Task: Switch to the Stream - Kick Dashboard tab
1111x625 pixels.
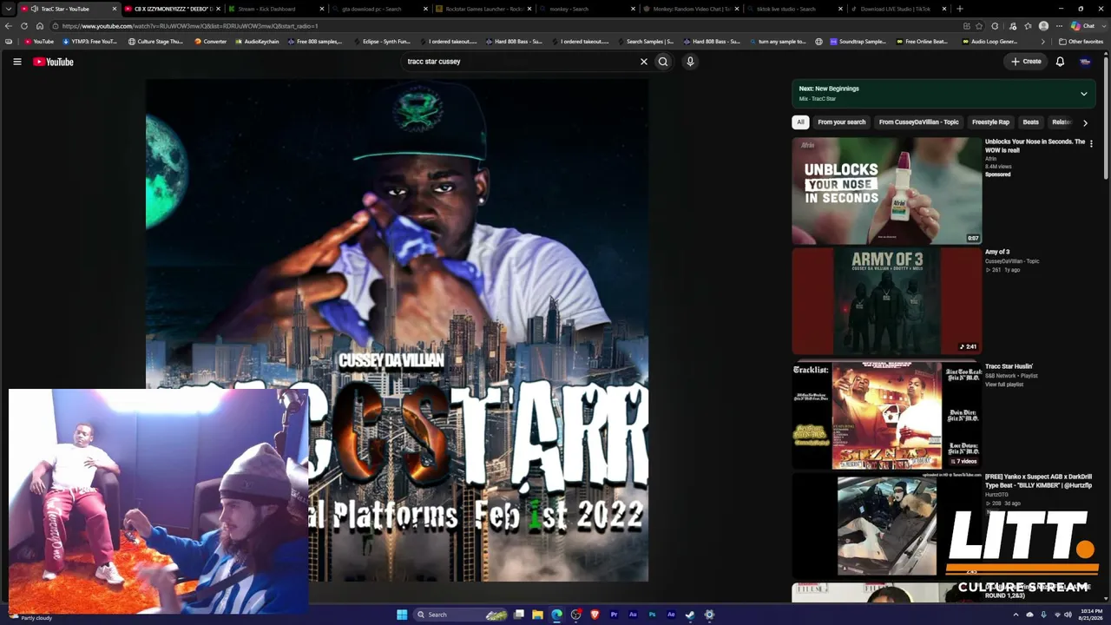Action: coord(273,9)
